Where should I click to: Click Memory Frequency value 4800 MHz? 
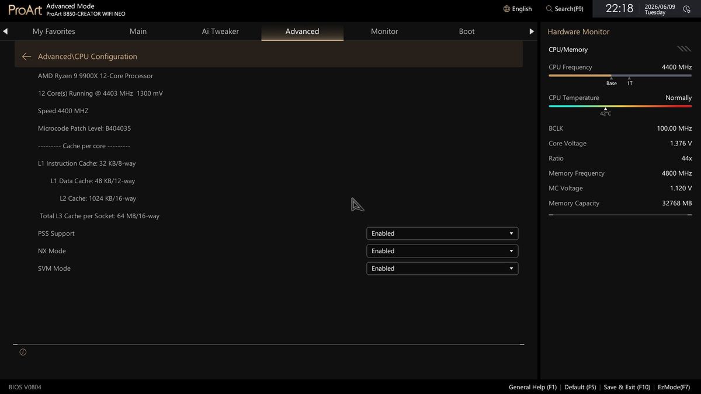click(676, 173)
